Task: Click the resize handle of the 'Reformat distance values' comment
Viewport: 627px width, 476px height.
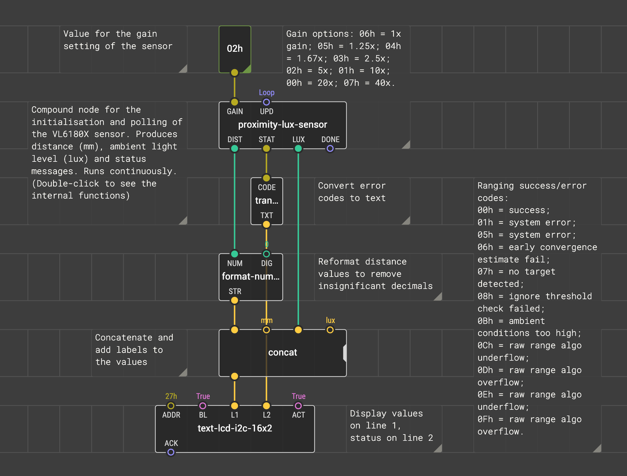Action: coord(438,297)
